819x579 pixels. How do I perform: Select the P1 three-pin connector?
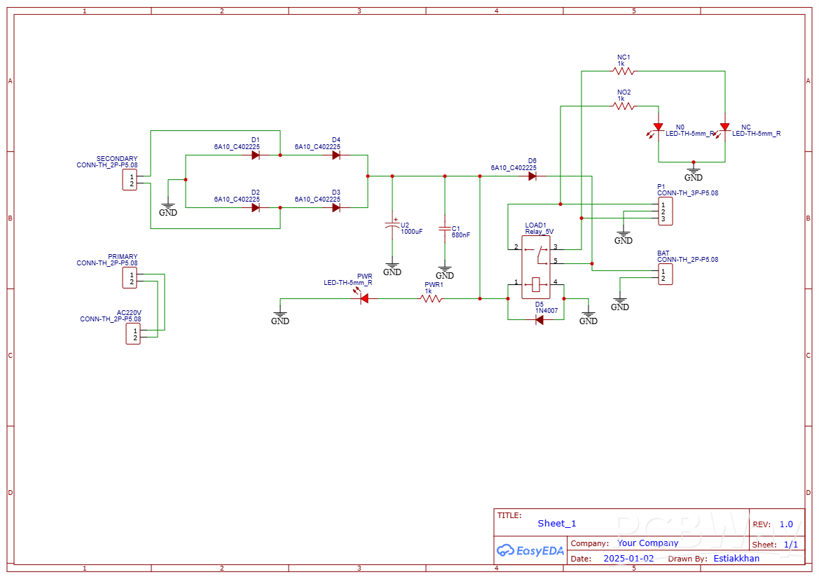(665, 211)
